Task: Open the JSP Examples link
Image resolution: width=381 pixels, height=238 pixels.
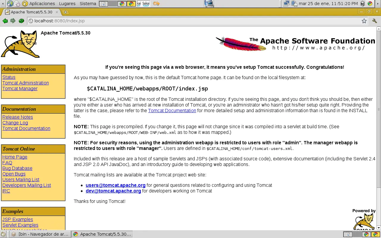Action: 18,219
